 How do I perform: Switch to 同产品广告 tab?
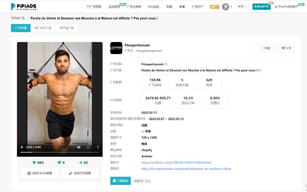pyautogui.click(x=67, y=28)
